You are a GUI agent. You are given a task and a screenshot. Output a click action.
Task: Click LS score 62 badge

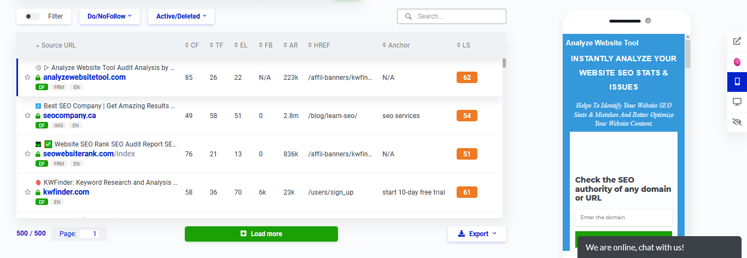point(467,78)
